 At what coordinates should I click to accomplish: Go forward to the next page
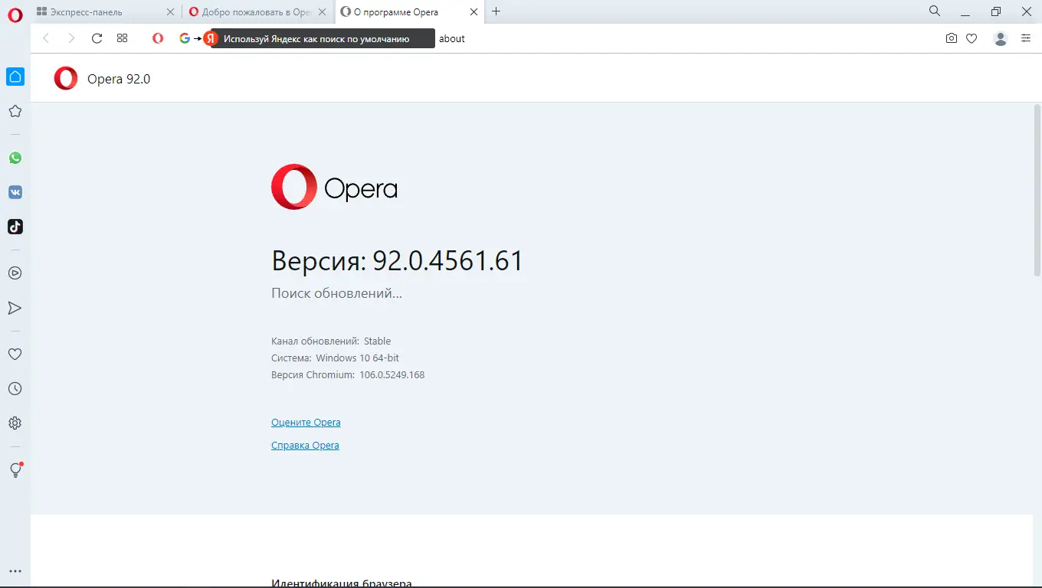[x=71, y=38]
